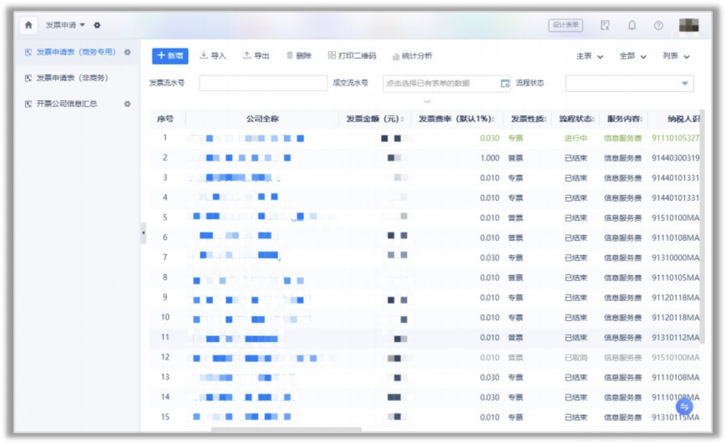Expand the 全部 dropdown
The image size is (726, 444).
tap(633, 57)
